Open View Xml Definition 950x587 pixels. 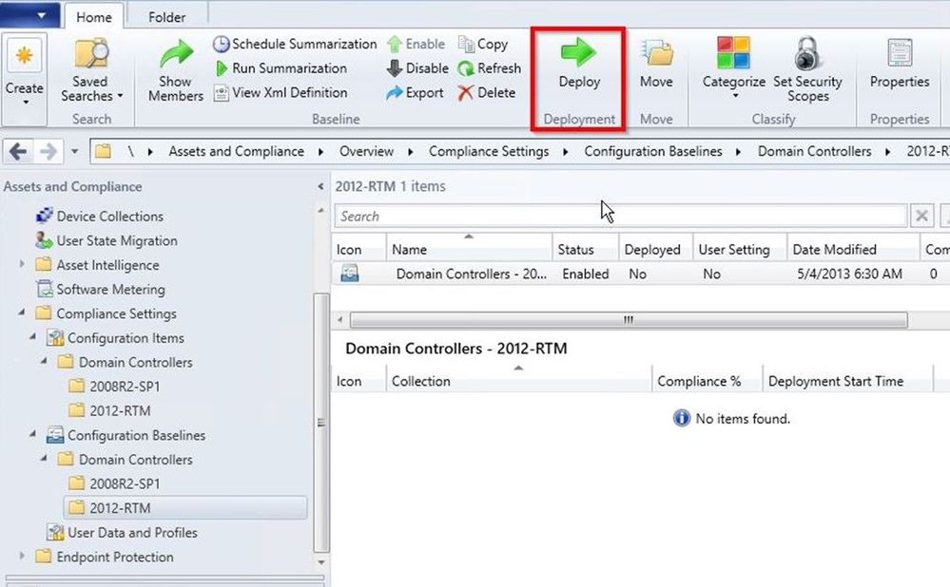[x=281, y=92]
